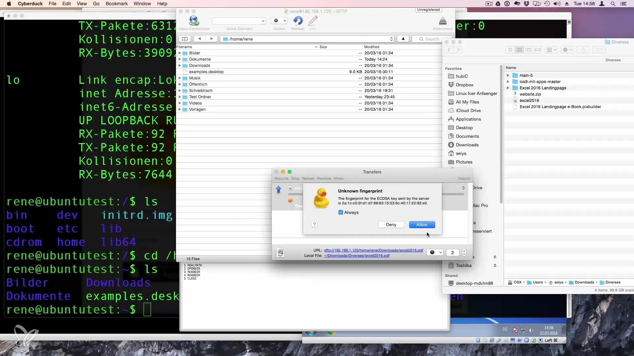Image resolution: width=634 pixels, height=356 pixels.
Task: Click the Cyberduck Search field
Action: tap(432, 39)
